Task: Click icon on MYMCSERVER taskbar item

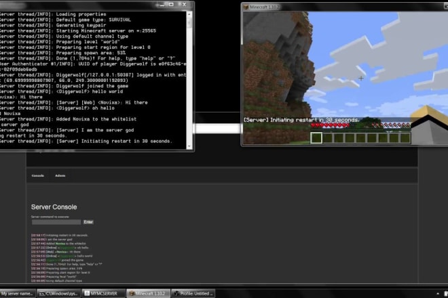Action: [87, 293]
